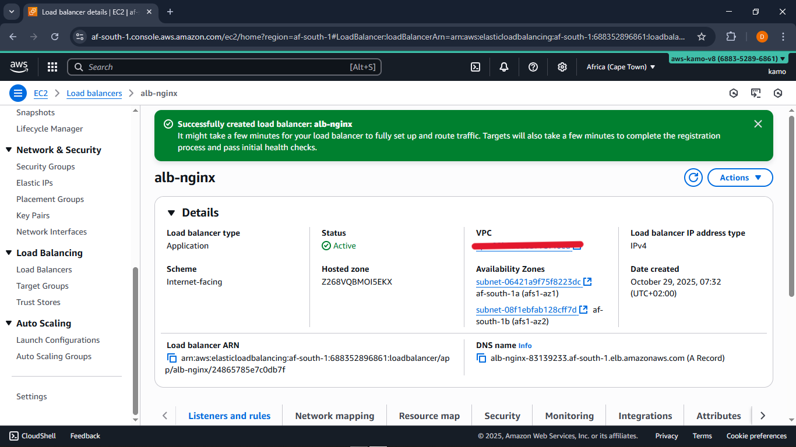
Task: Switch to the Network mapping tab
Action: click(334, 416)
